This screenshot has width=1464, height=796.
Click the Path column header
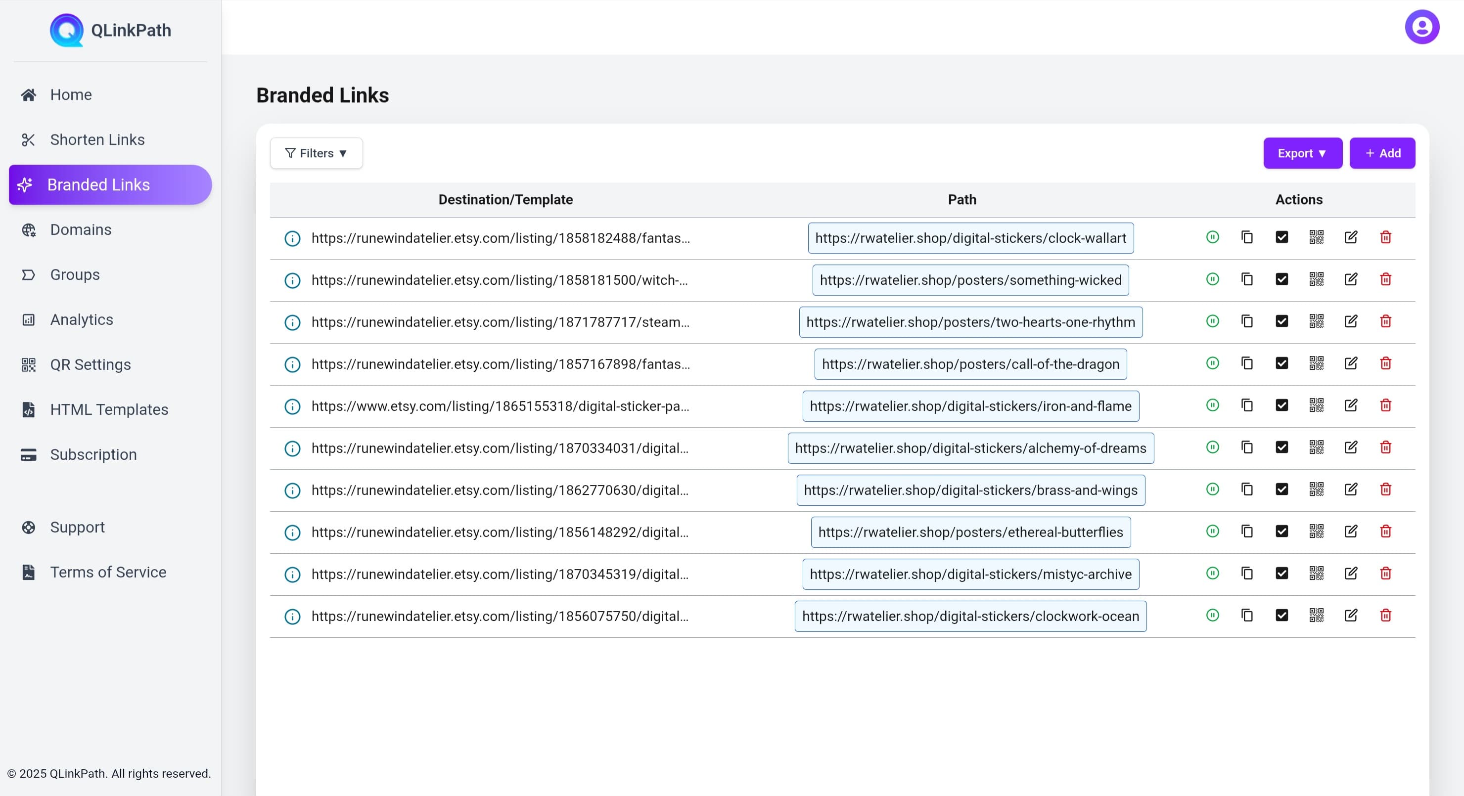pos(961,200)
